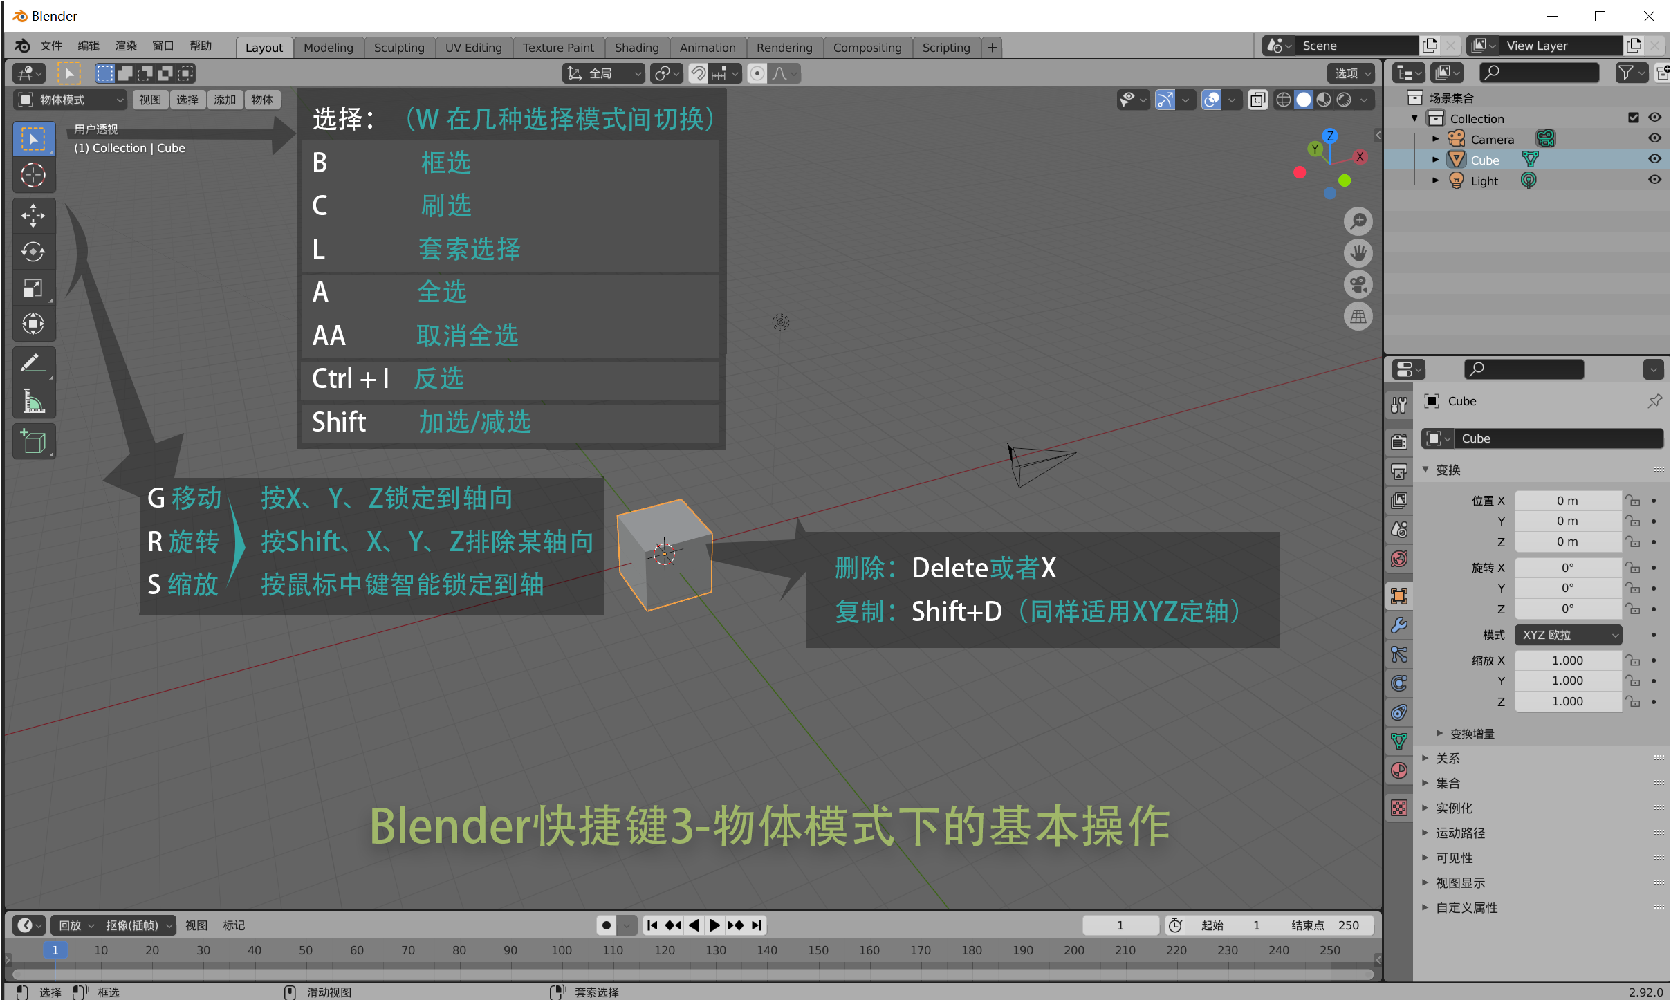The width and height of the screenshot is (1671, 1000).
Task: Open the 物体模式 mode dropdown
Action: click(x=69, y=100)
